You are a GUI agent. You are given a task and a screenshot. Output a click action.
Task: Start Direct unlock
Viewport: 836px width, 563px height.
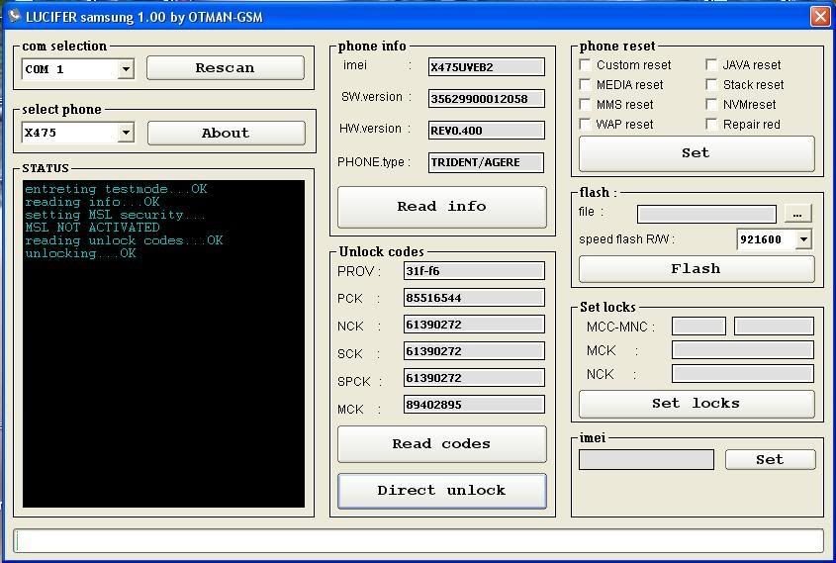[x=442, y=491]
